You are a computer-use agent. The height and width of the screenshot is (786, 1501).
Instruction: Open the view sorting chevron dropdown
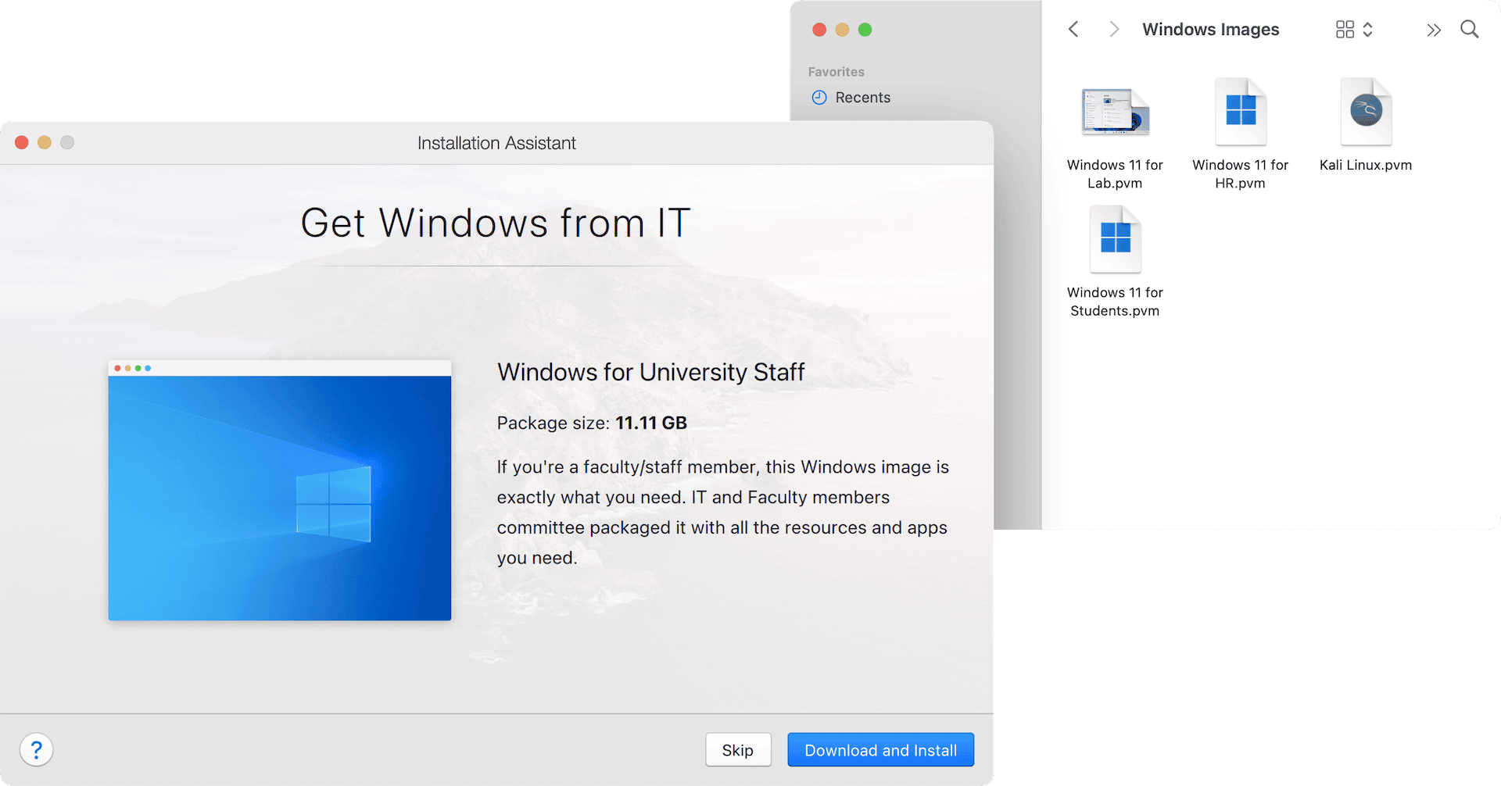pos(1369,29)
